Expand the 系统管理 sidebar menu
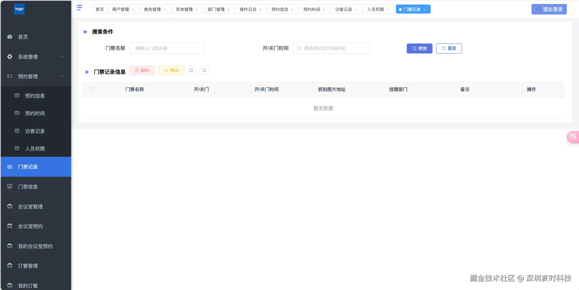This screenshot has height=290, width=579. [36, 57]
